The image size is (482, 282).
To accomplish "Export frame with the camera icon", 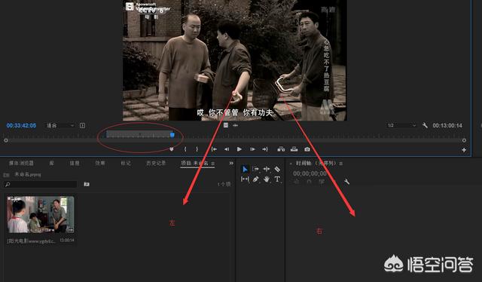I will 307,149.
